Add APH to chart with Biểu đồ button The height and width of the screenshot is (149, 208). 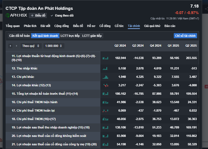(38, 15)
